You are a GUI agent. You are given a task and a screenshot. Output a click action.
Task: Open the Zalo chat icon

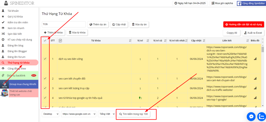(x=261, y=116)
